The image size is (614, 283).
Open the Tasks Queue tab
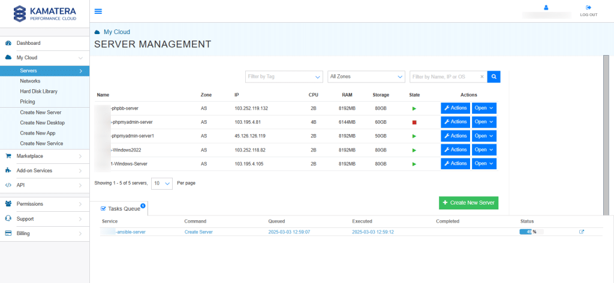pyautogui.click(x=121, y=208)
